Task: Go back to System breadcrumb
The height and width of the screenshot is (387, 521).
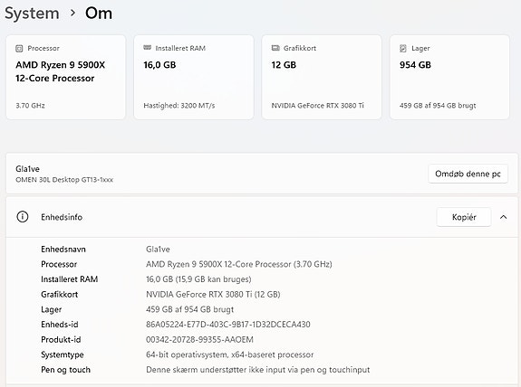Action: click(32, 14)
